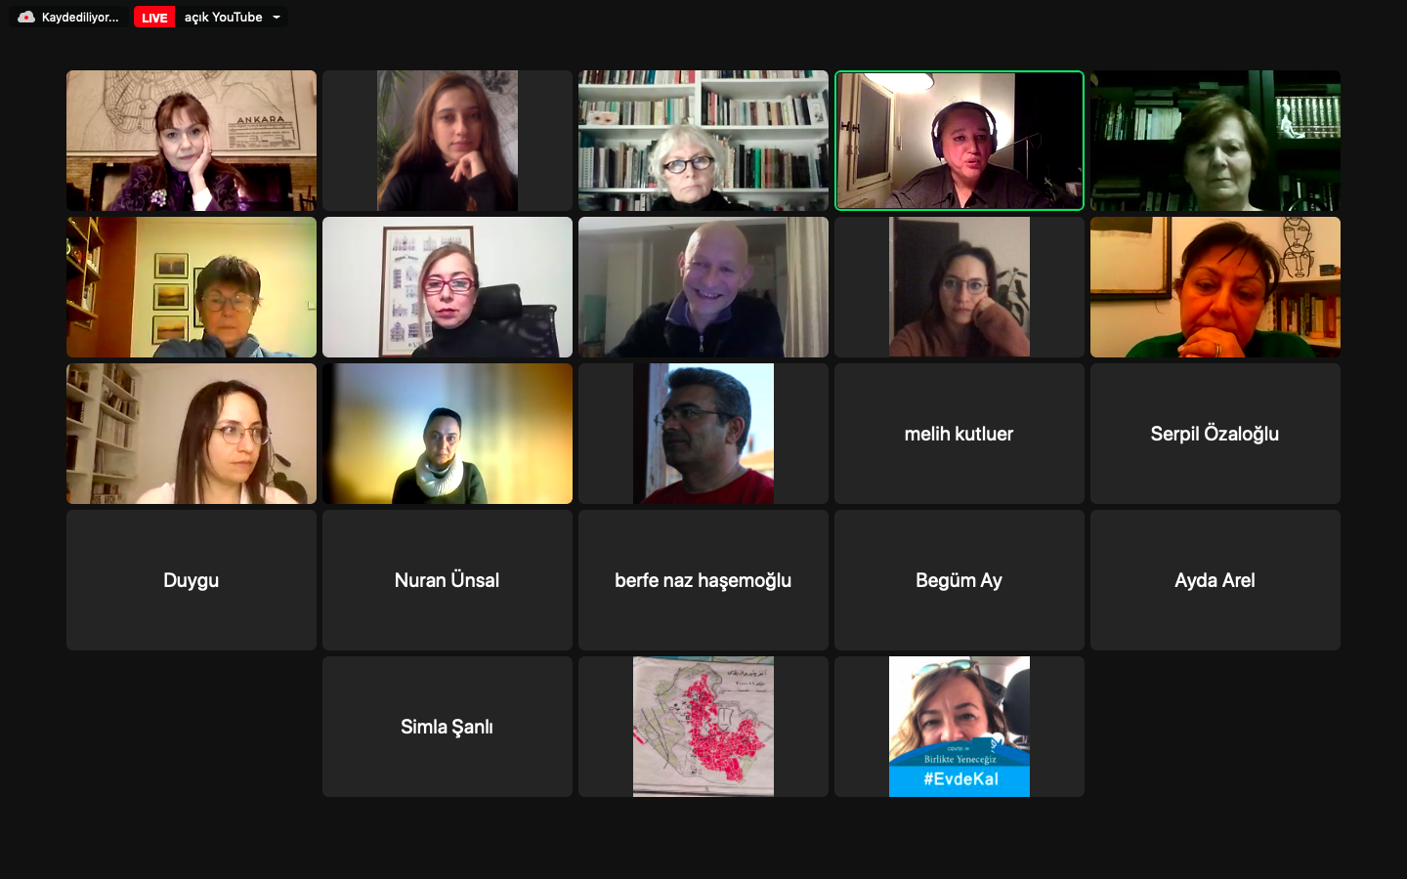Select the Simla Şanlı participant tile
This screenshot has width=1407, height=879.
pos(448,727)
